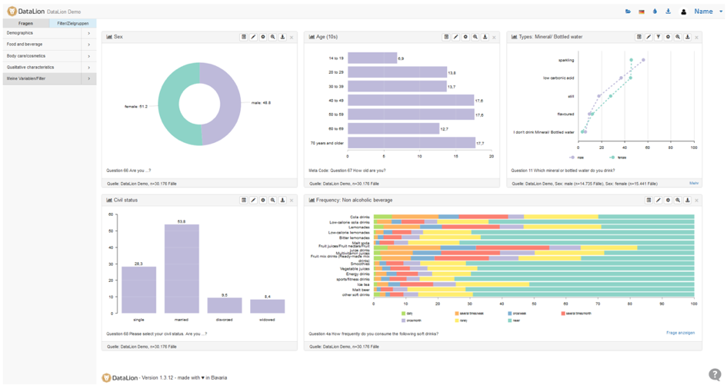Zoom into the Non alcoholic beverage chart
727x385 pixels.
coord(678,201)
